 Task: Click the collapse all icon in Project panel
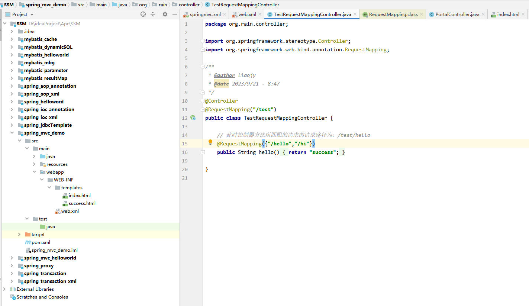click(x=153, y=14)
